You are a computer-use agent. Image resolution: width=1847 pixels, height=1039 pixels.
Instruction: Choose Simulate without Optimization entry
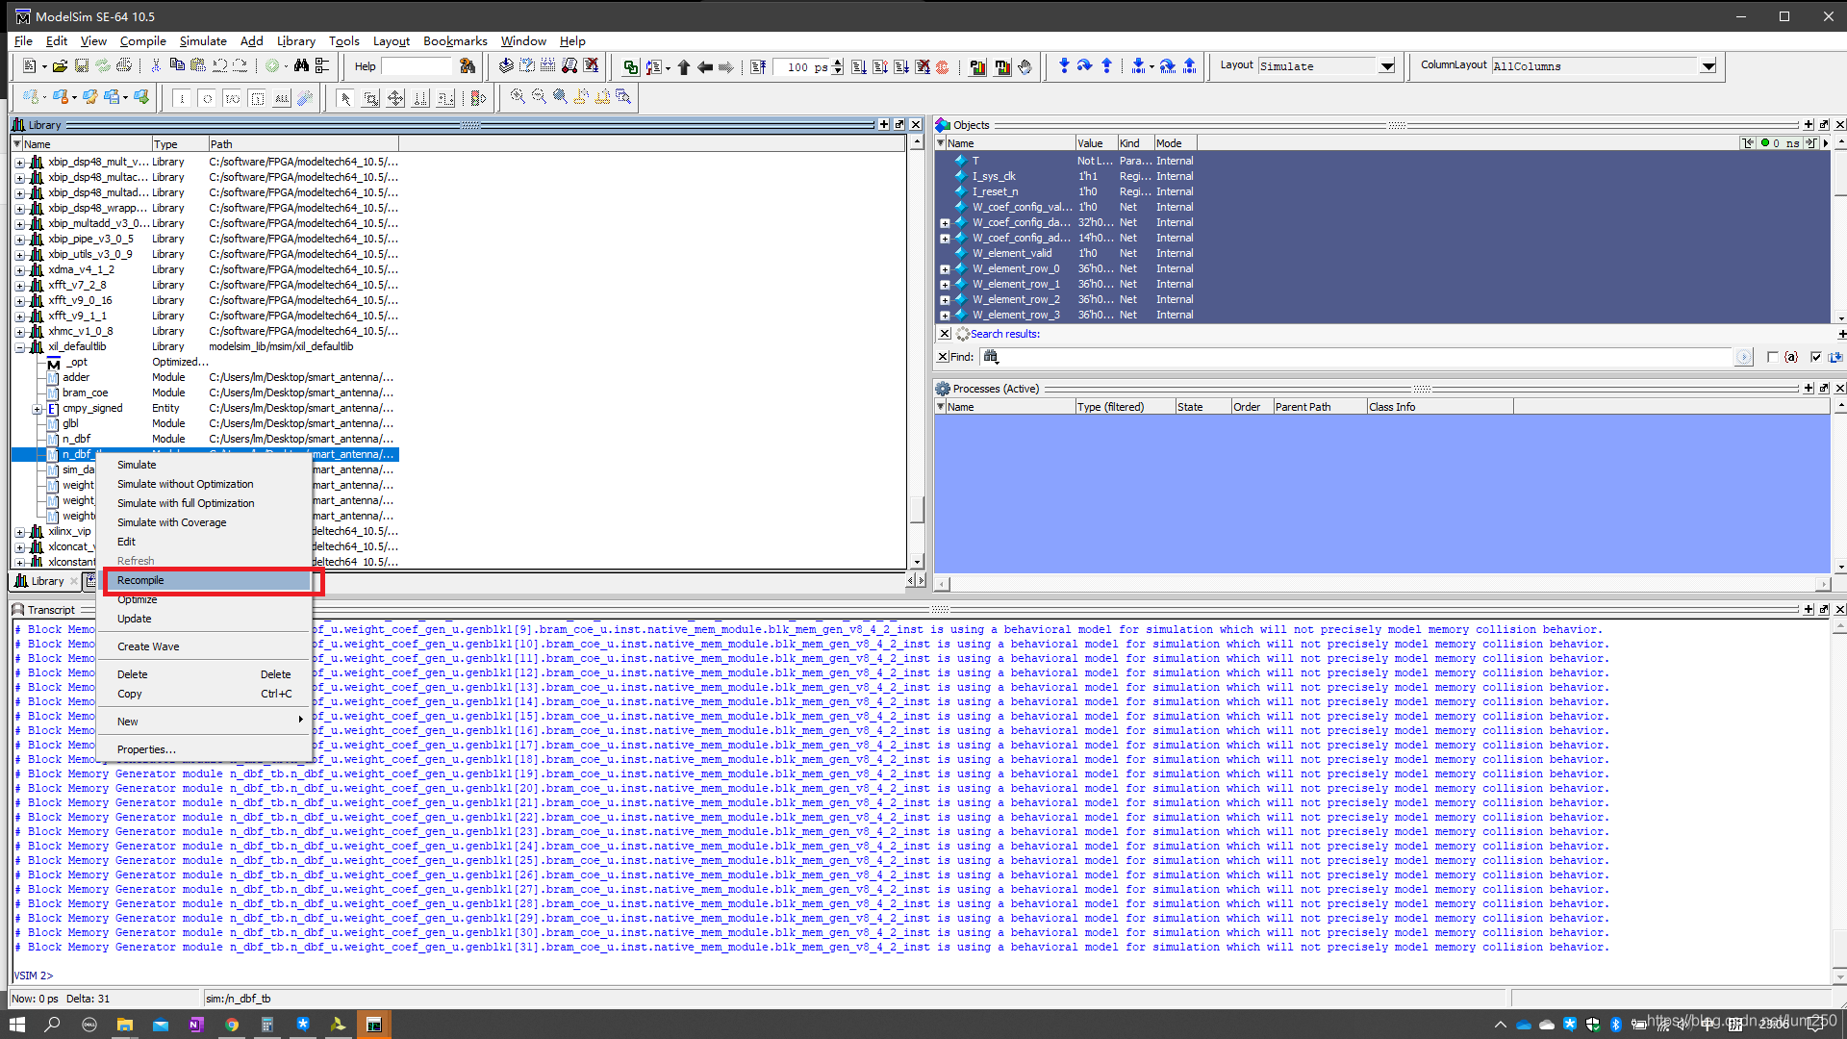pyautogui.click(x=185, y=485)
